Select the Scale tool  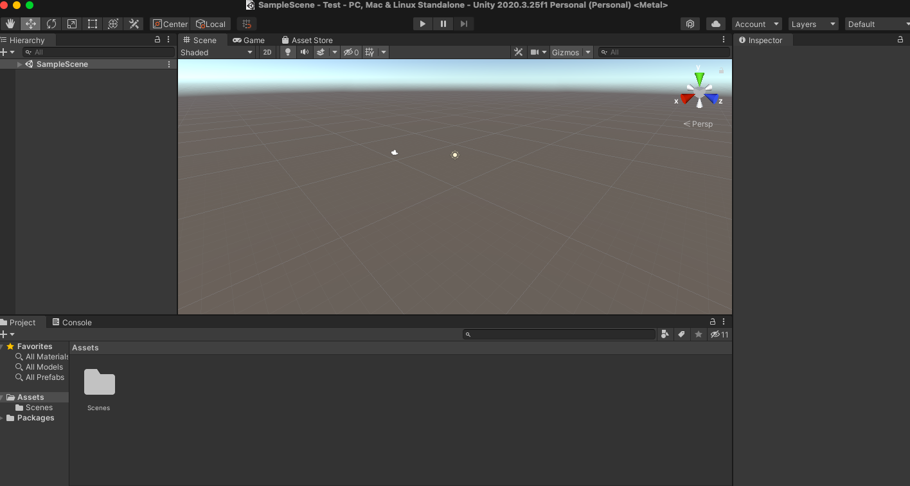(71, 24)
